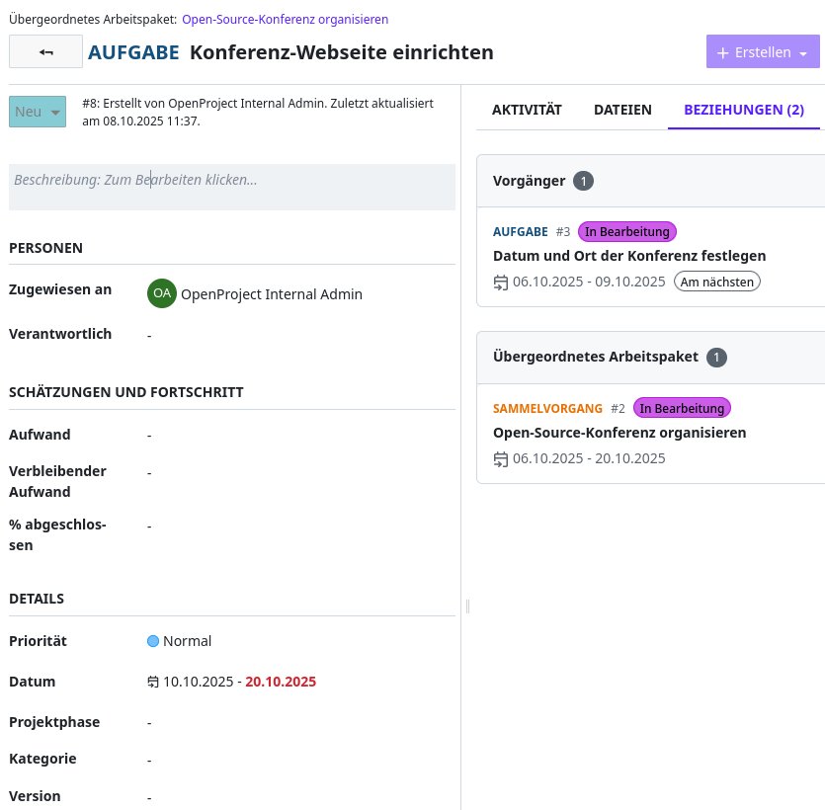
Task: Click the AUFGABE type selector in the title
Action: (x=133, y=52)
